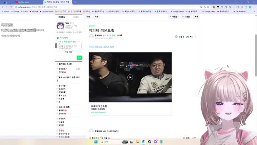Viewport: 257px width, 145px height.
Task: Open the Google bookmark
Action: tap(15, 12)
